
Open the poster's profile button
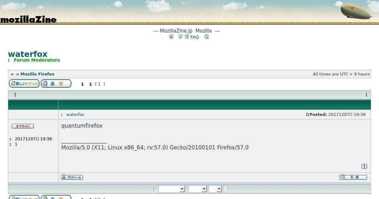pyautogui.click(x=72, y=177)
